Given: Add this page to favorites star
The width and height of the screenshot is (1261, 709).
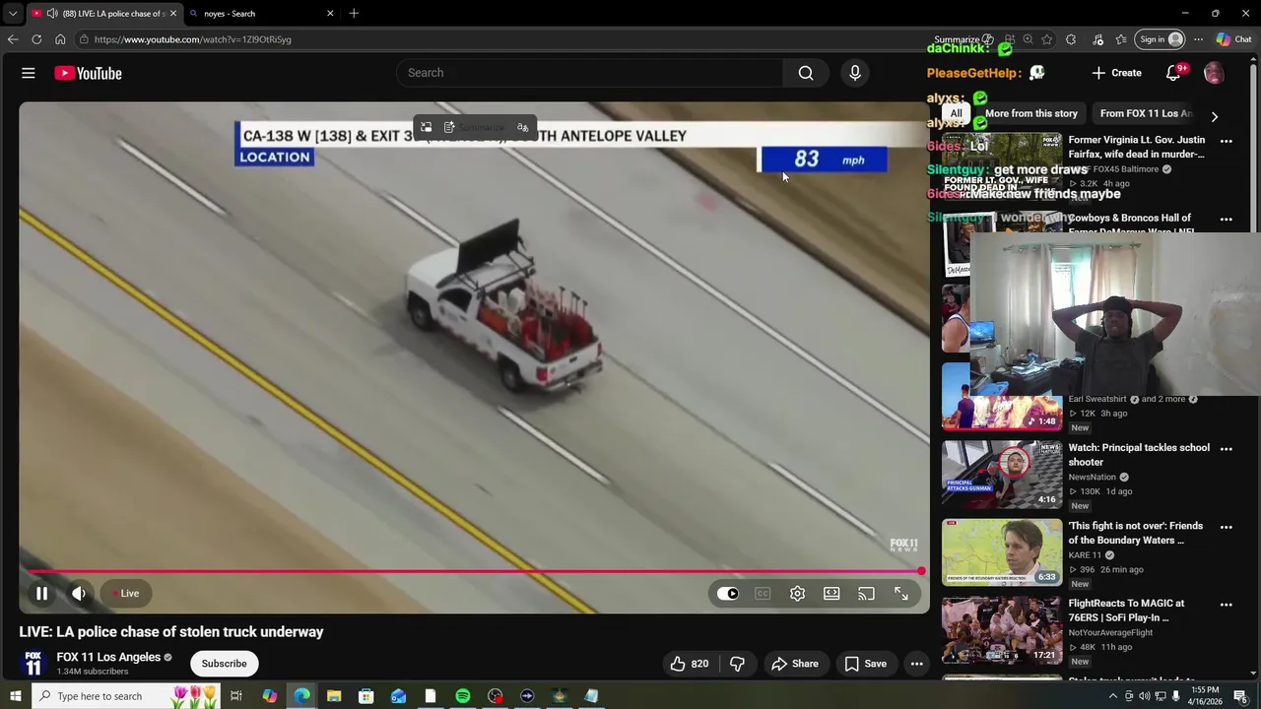Looking at the screenshot, I should pos(1046,39).
